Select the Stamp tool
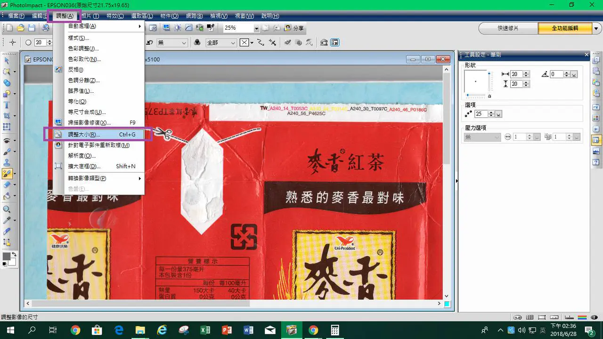 tap(7, 162)
